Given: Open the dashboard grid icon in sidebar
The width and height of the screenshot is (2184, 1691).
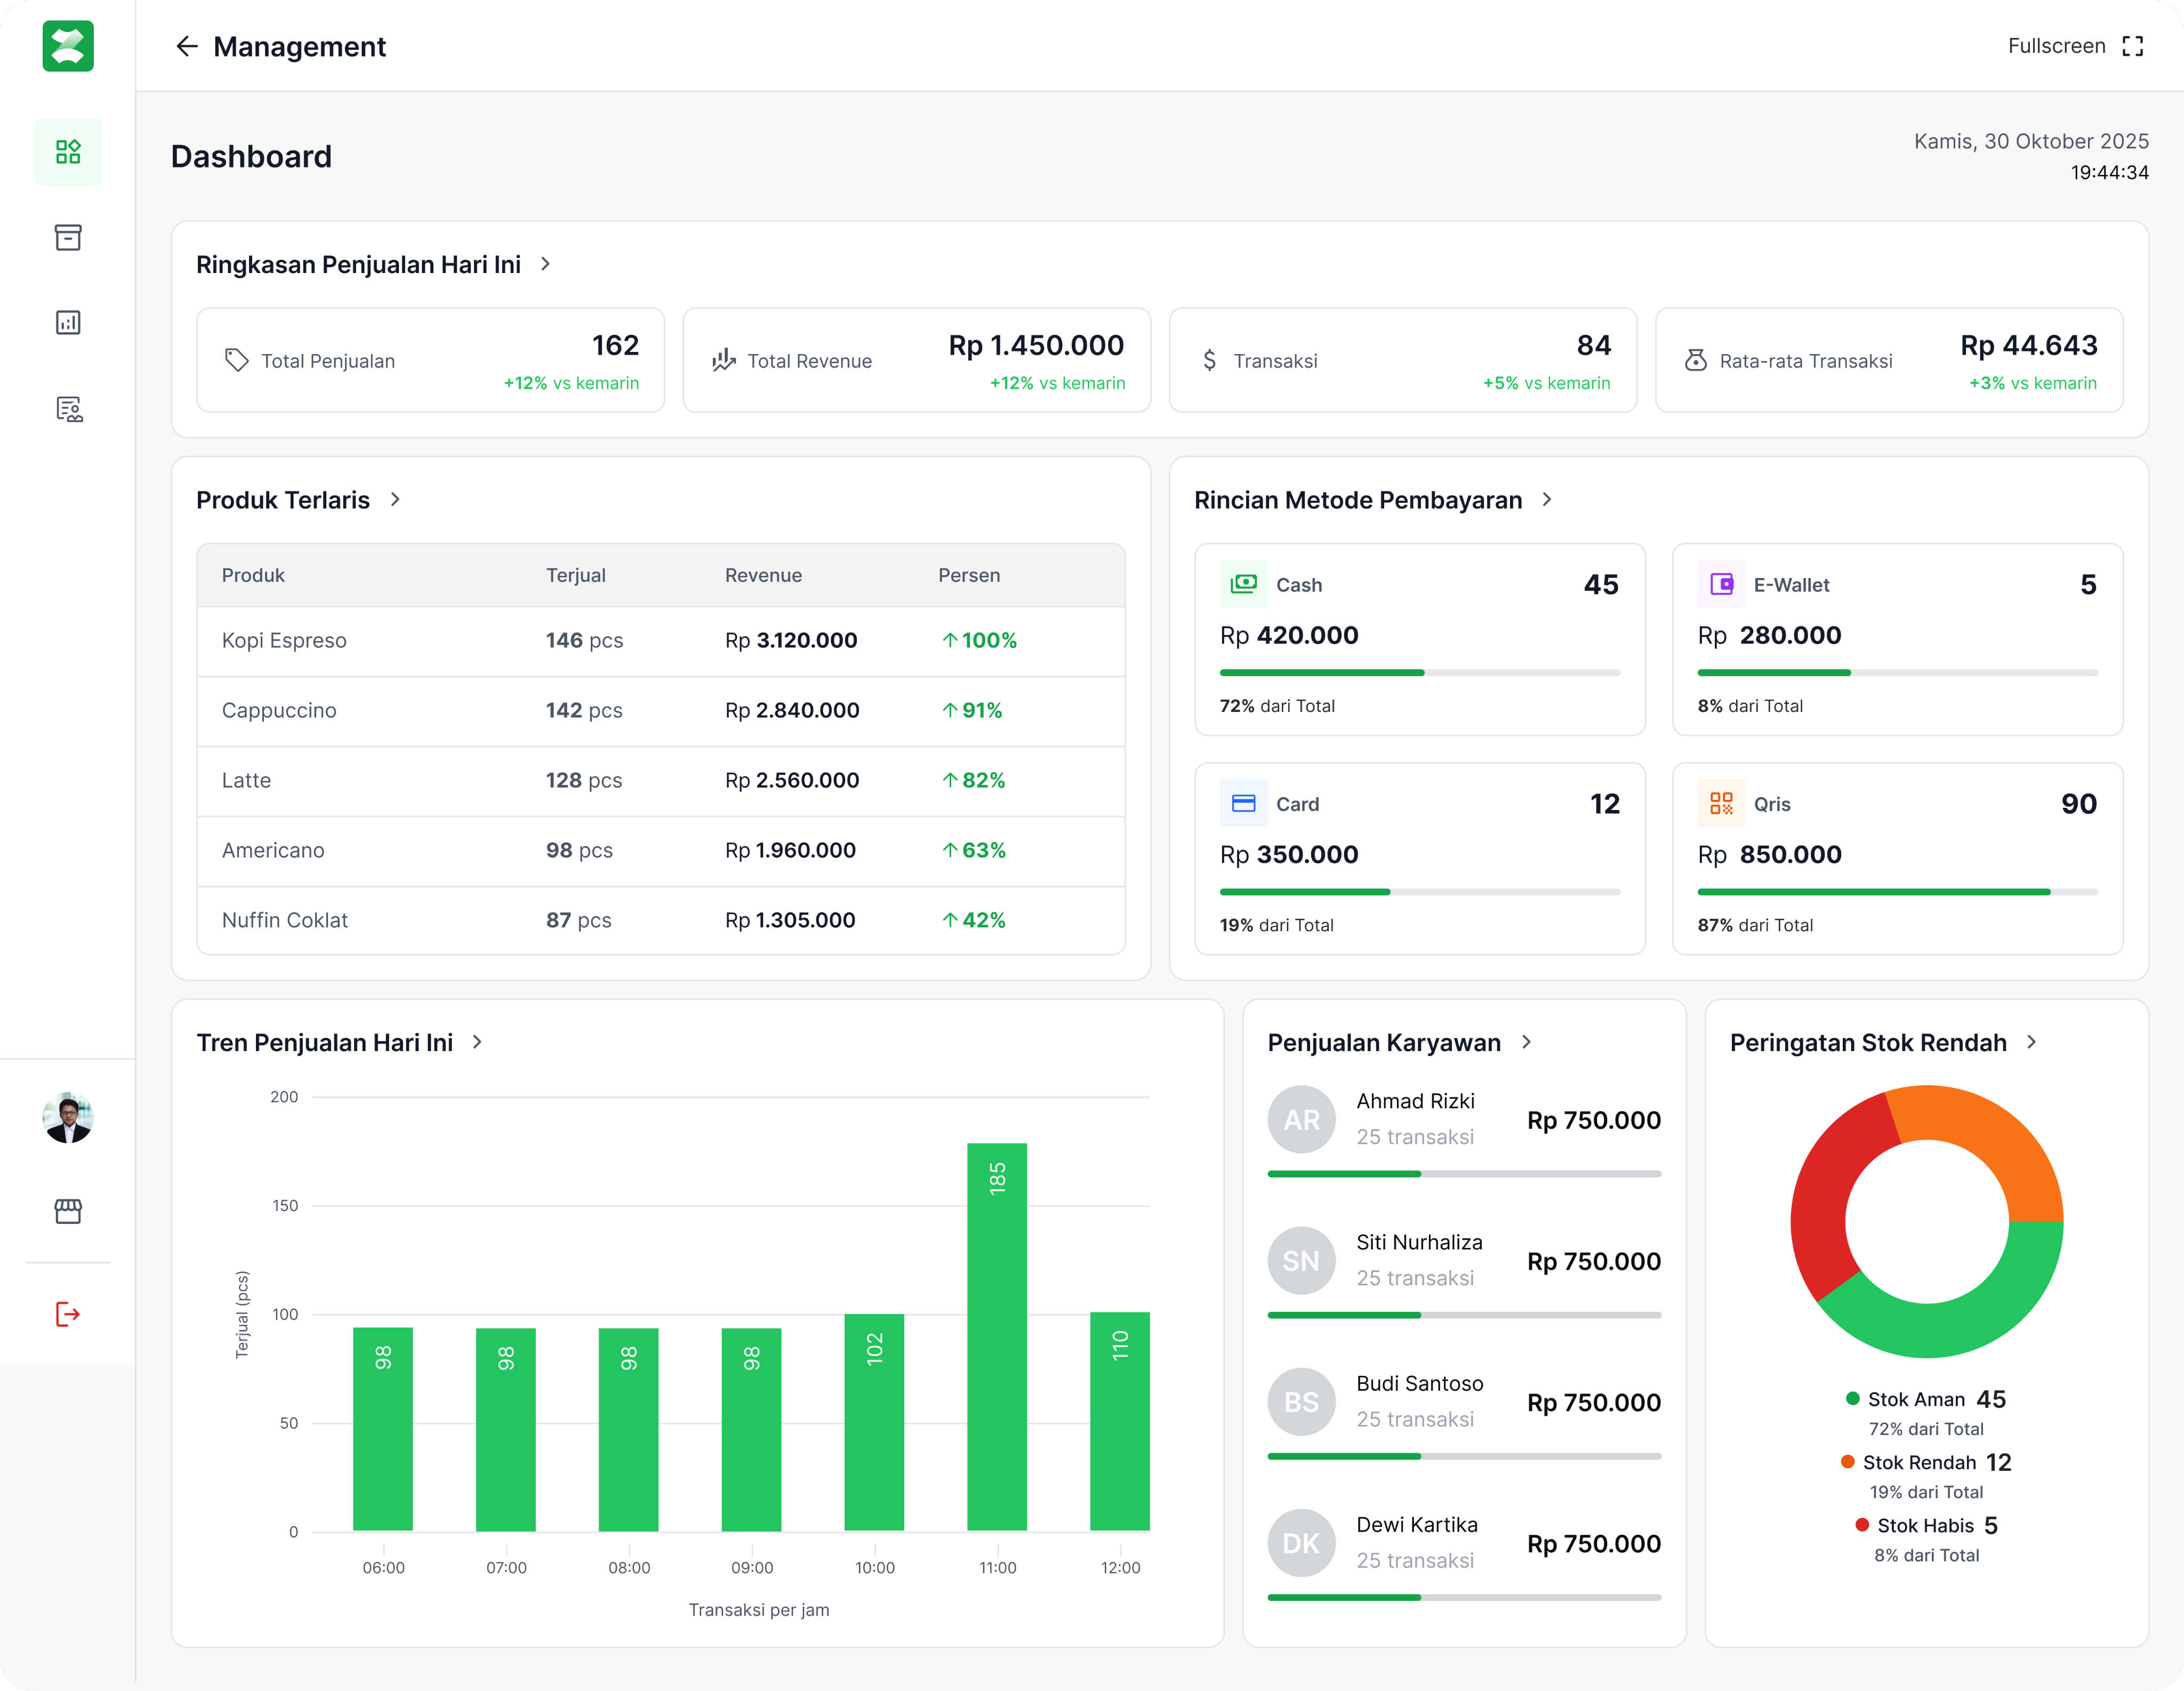Looking at the screenshot, I should (68, 152).
